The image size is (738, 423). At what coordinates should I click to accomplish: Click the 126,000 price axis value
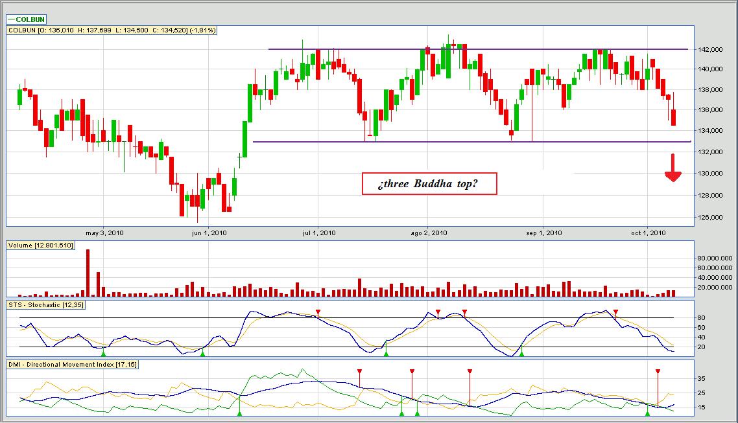coord(710,218)
